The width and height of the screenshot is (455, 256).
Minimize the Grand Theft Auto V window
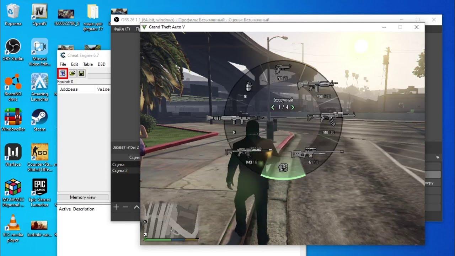coord(384,27)
